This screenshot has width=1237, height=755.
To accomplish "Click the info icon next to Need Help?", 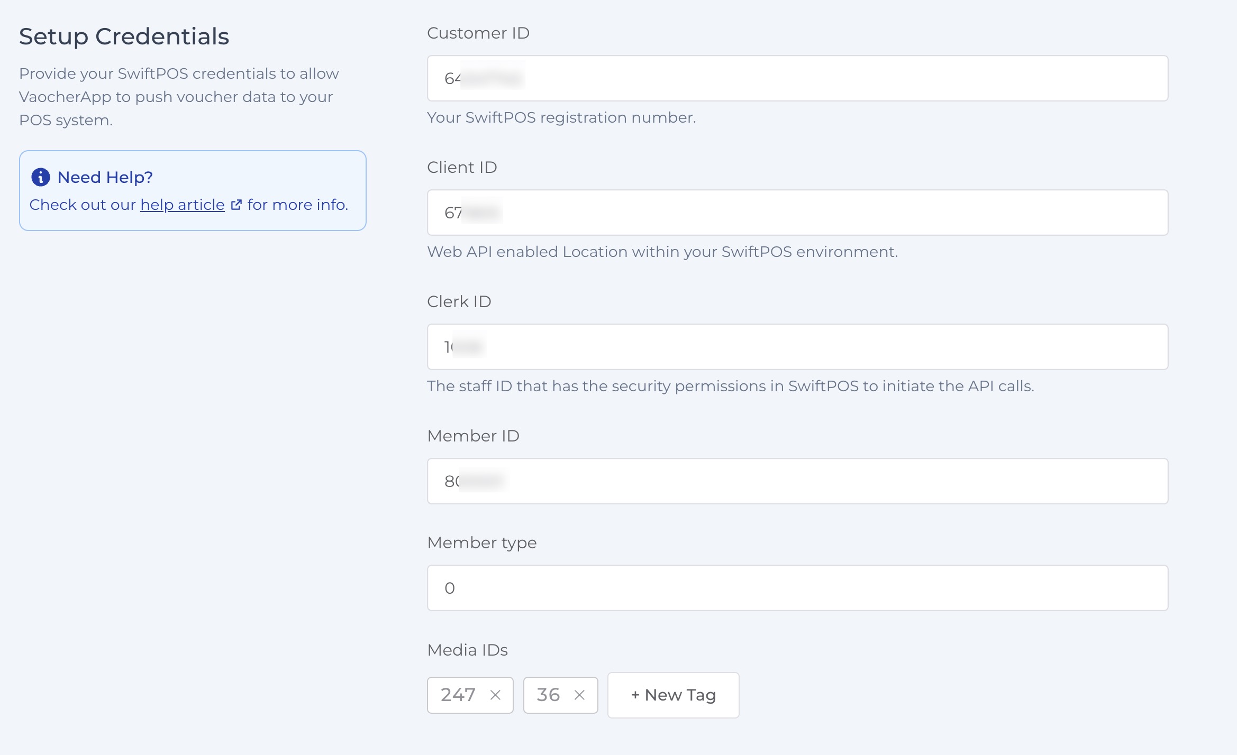I will [41, 177].
